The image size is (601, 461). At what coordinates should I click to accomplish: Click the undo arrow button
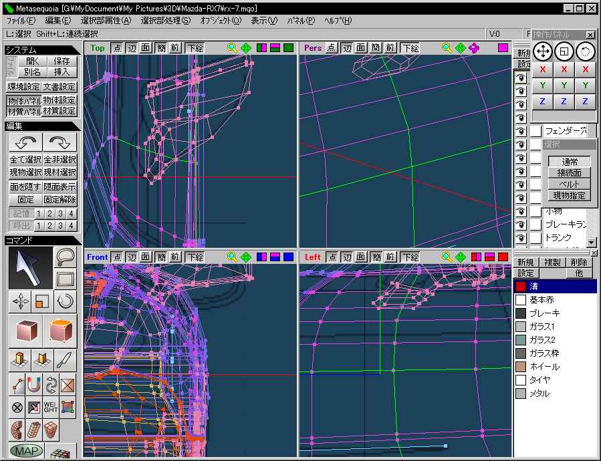coord(25,142)
